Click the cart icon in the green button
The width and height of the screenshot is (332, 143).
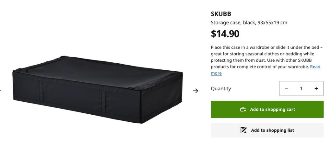[243, 109]
